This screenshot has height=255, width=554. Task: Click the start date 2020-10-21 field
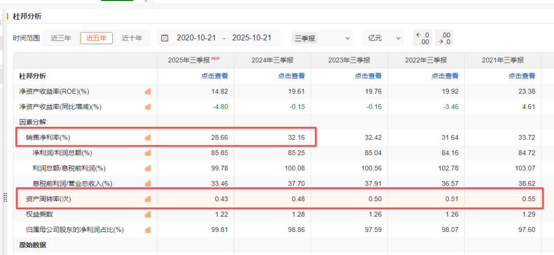point(197,38)
